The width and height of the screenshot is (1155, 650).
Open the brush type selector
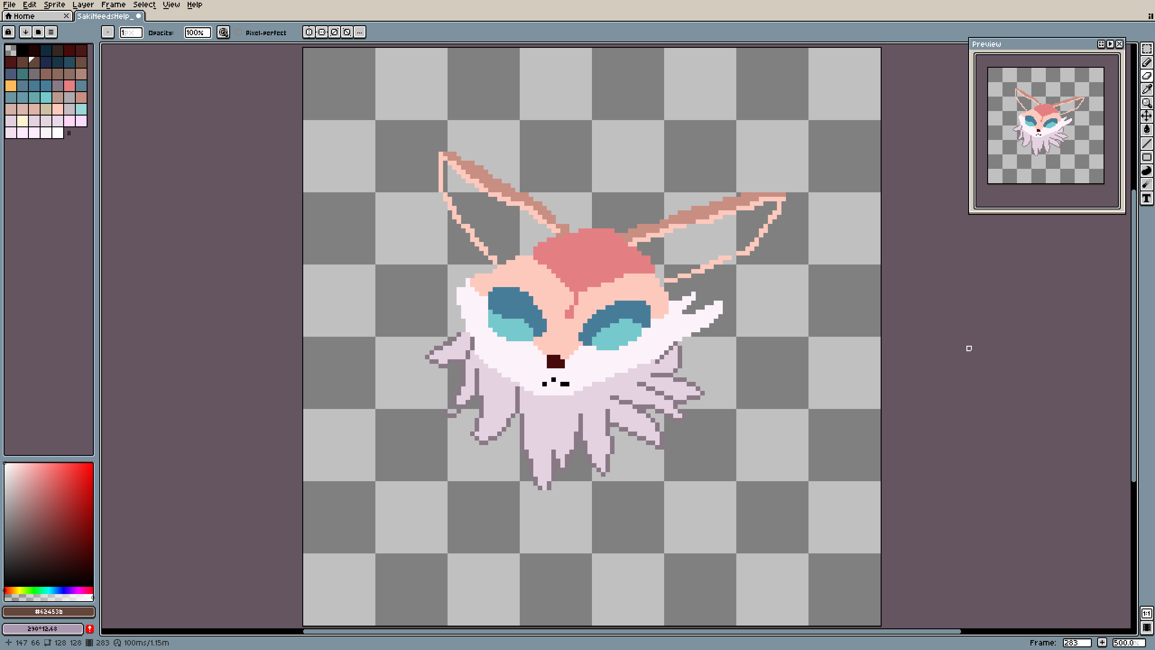[108, 32]
